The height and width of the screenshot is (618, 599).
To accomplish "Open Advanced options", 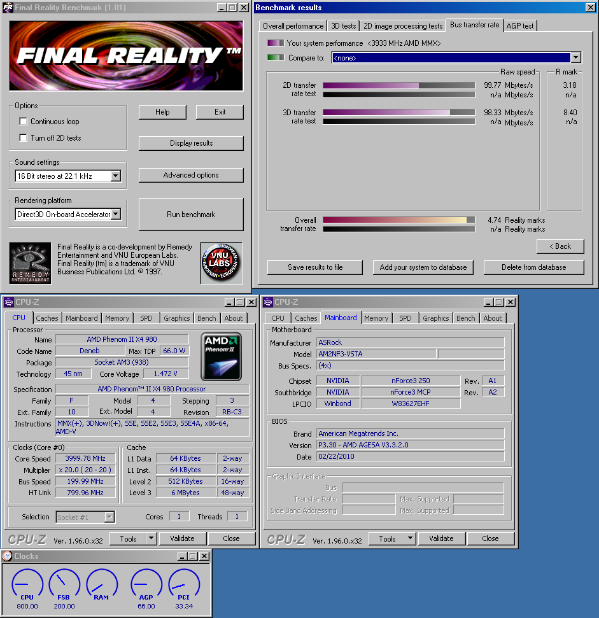I will tap(191, 175).
